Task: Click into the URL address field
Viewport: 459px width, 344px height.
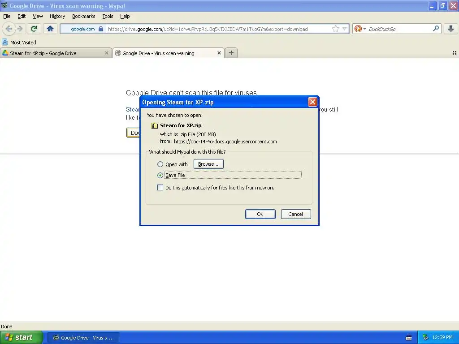Action: 219,29
